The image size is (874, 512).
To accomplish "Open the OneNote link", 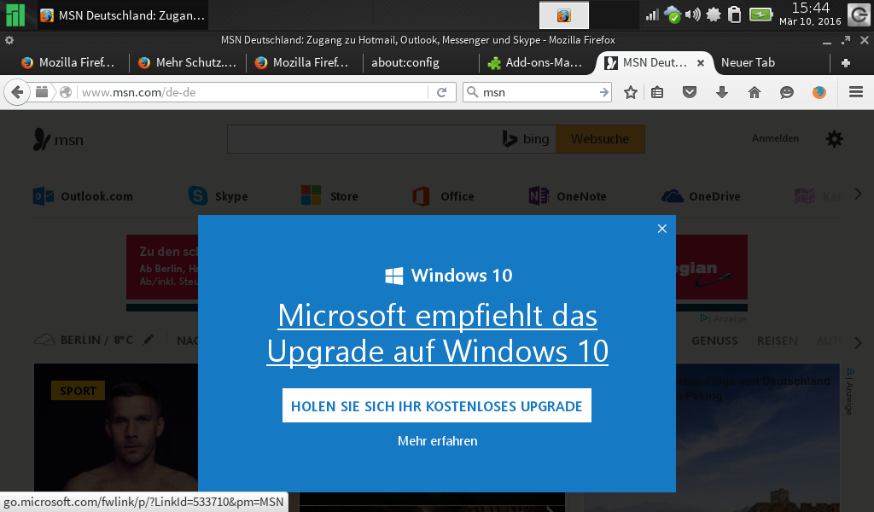I will point(568,196).
